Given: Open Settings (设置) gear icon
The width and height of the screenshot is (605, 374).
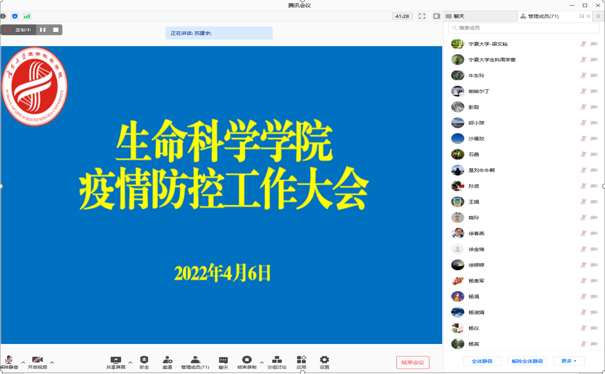Looking at the screenshot, I should click(x=324, y=360).
